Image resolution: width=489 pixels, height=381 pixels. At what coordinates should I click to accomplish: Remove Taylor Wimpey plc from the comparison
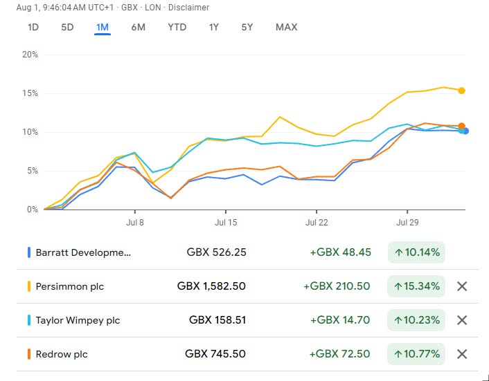pos(462,320)
